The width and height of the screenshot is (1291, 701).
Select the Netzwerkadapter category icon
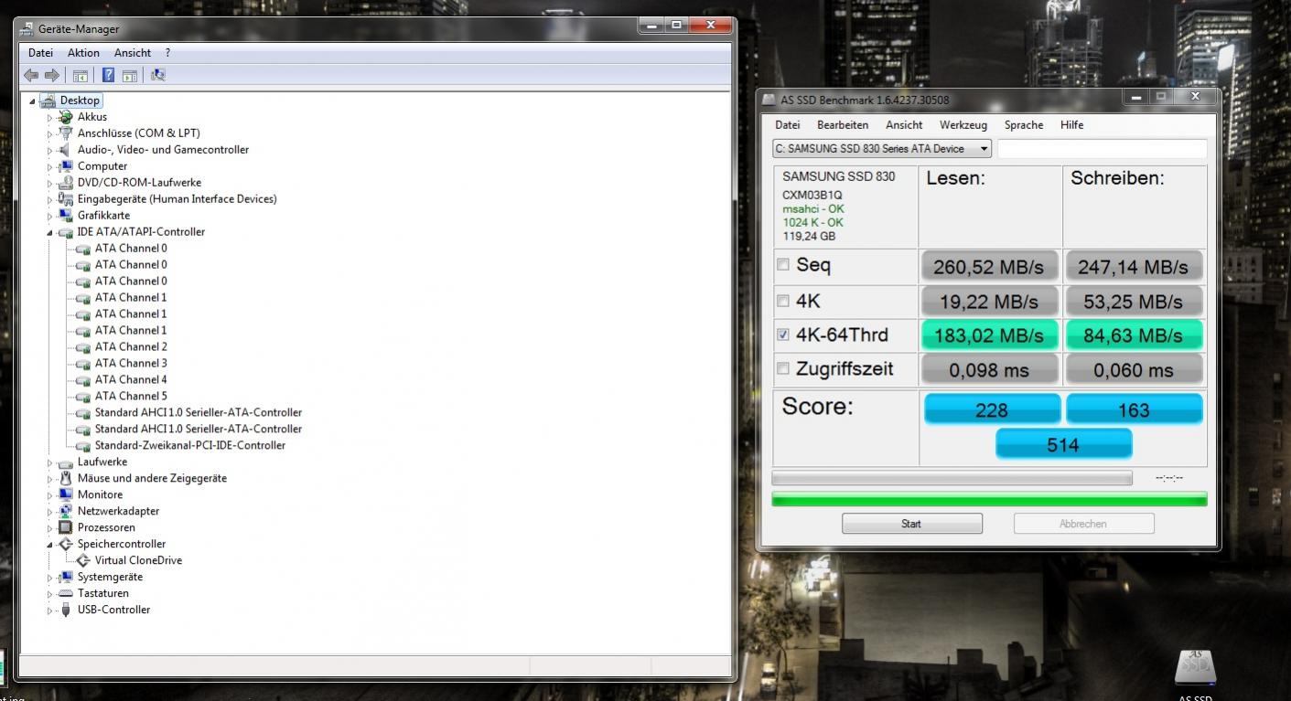(65, 511)
